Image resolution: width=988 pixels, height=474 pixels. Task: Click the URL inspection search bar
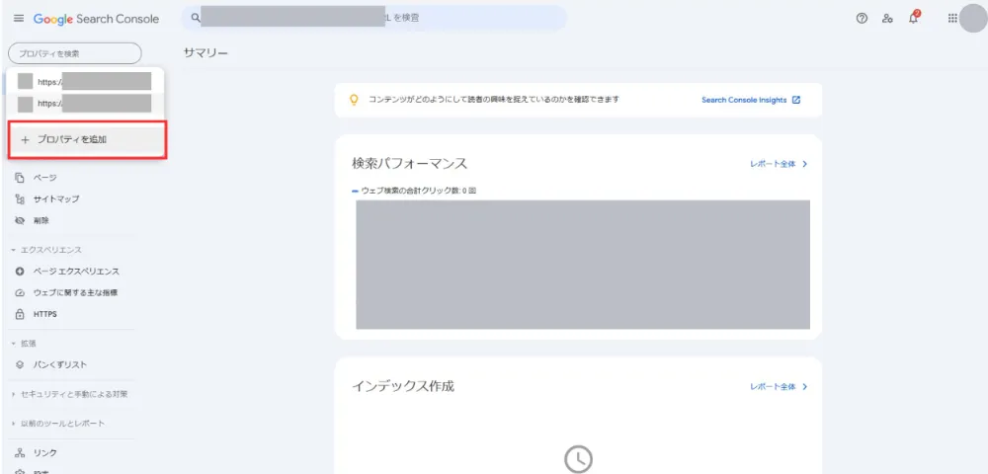coord(374,18)
